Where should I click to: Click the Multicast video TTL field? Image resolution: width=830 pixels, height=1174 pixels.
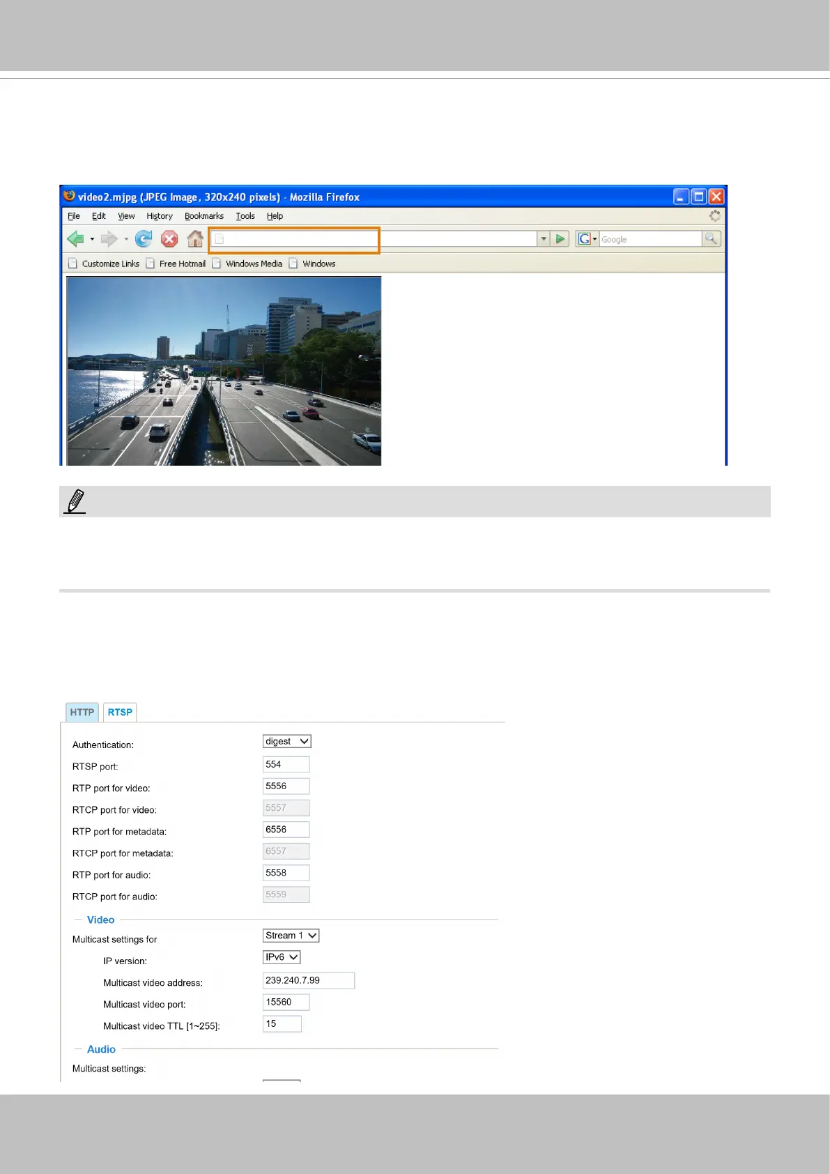click(x=282, y=1023)
